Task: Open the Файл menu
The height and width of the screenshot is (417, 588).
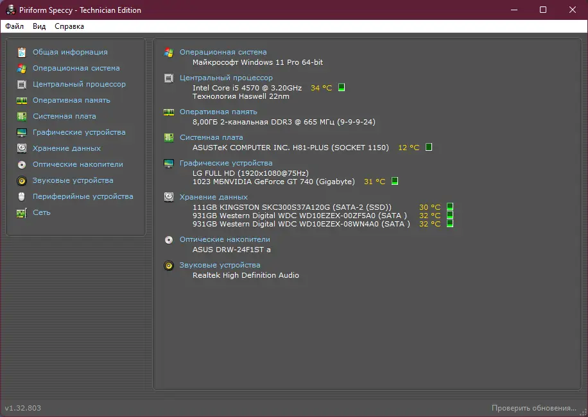Action: [15, 26]
